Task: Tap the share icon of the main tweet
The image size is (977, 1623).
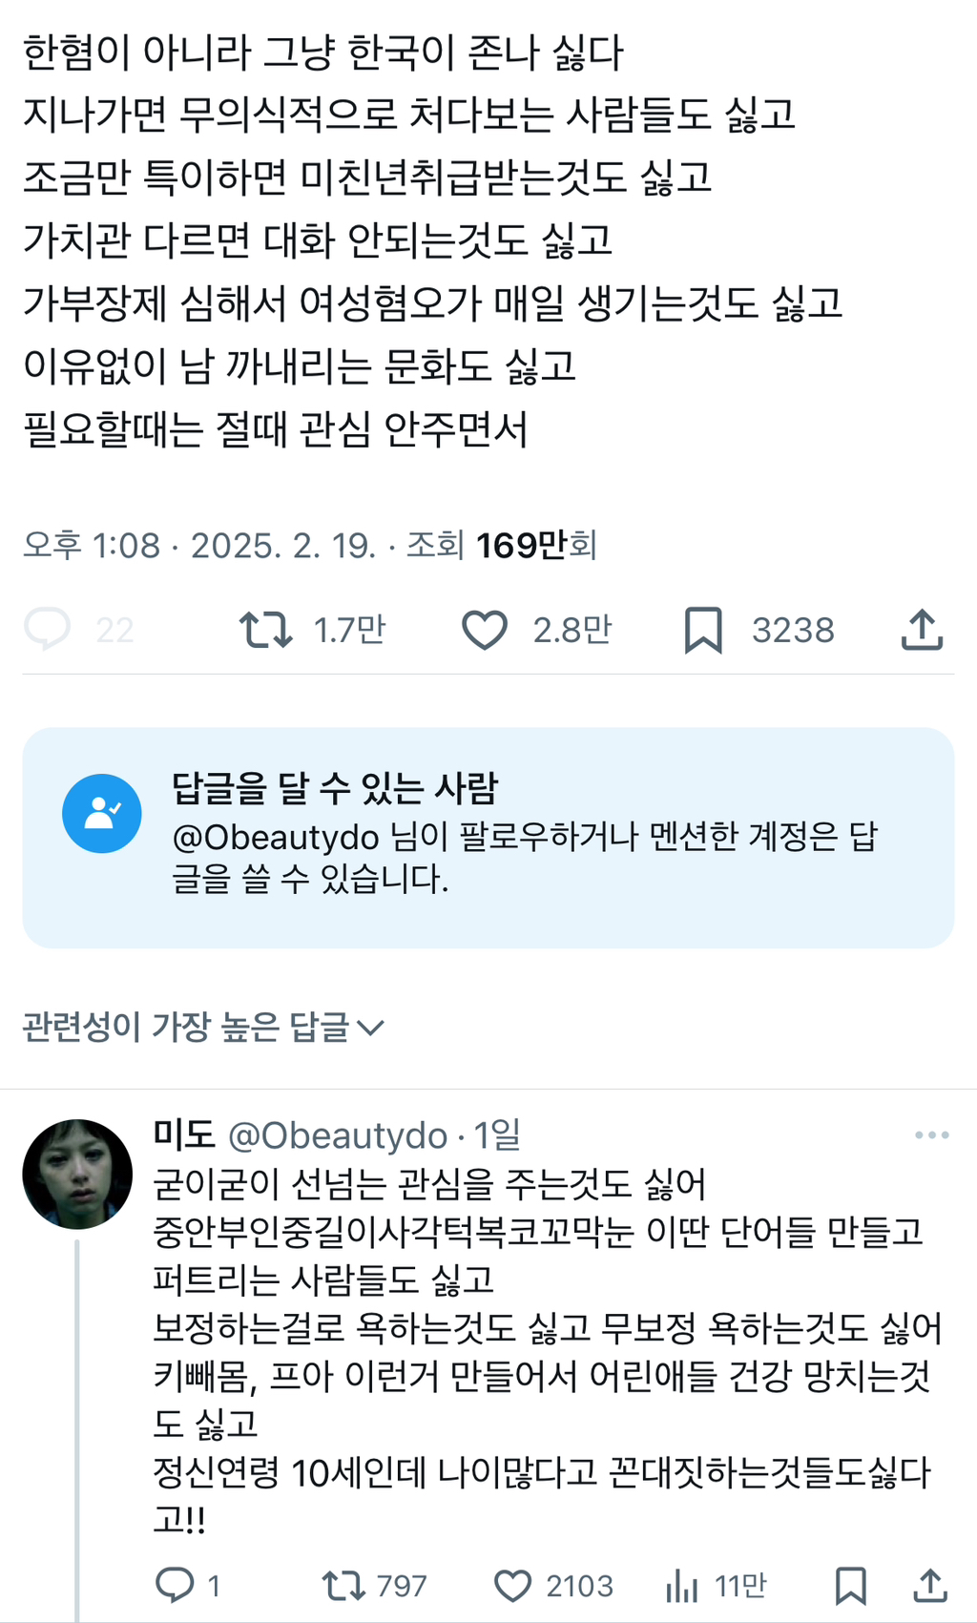Action: 922,630
